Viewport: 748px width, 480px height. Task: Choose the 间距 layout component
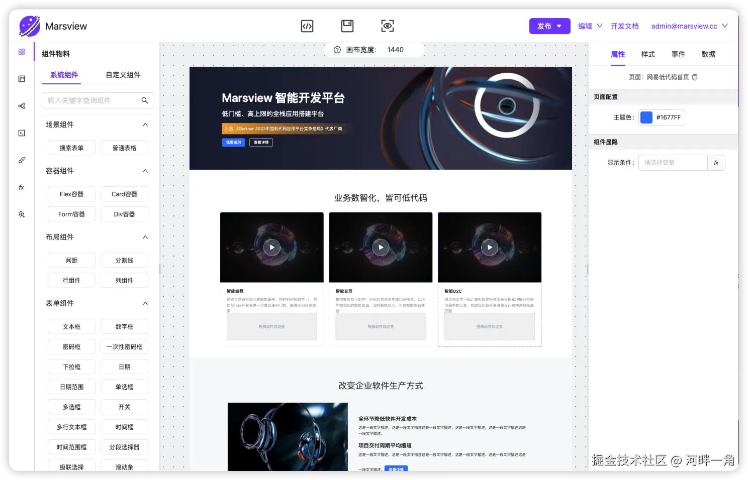point(71,261)
